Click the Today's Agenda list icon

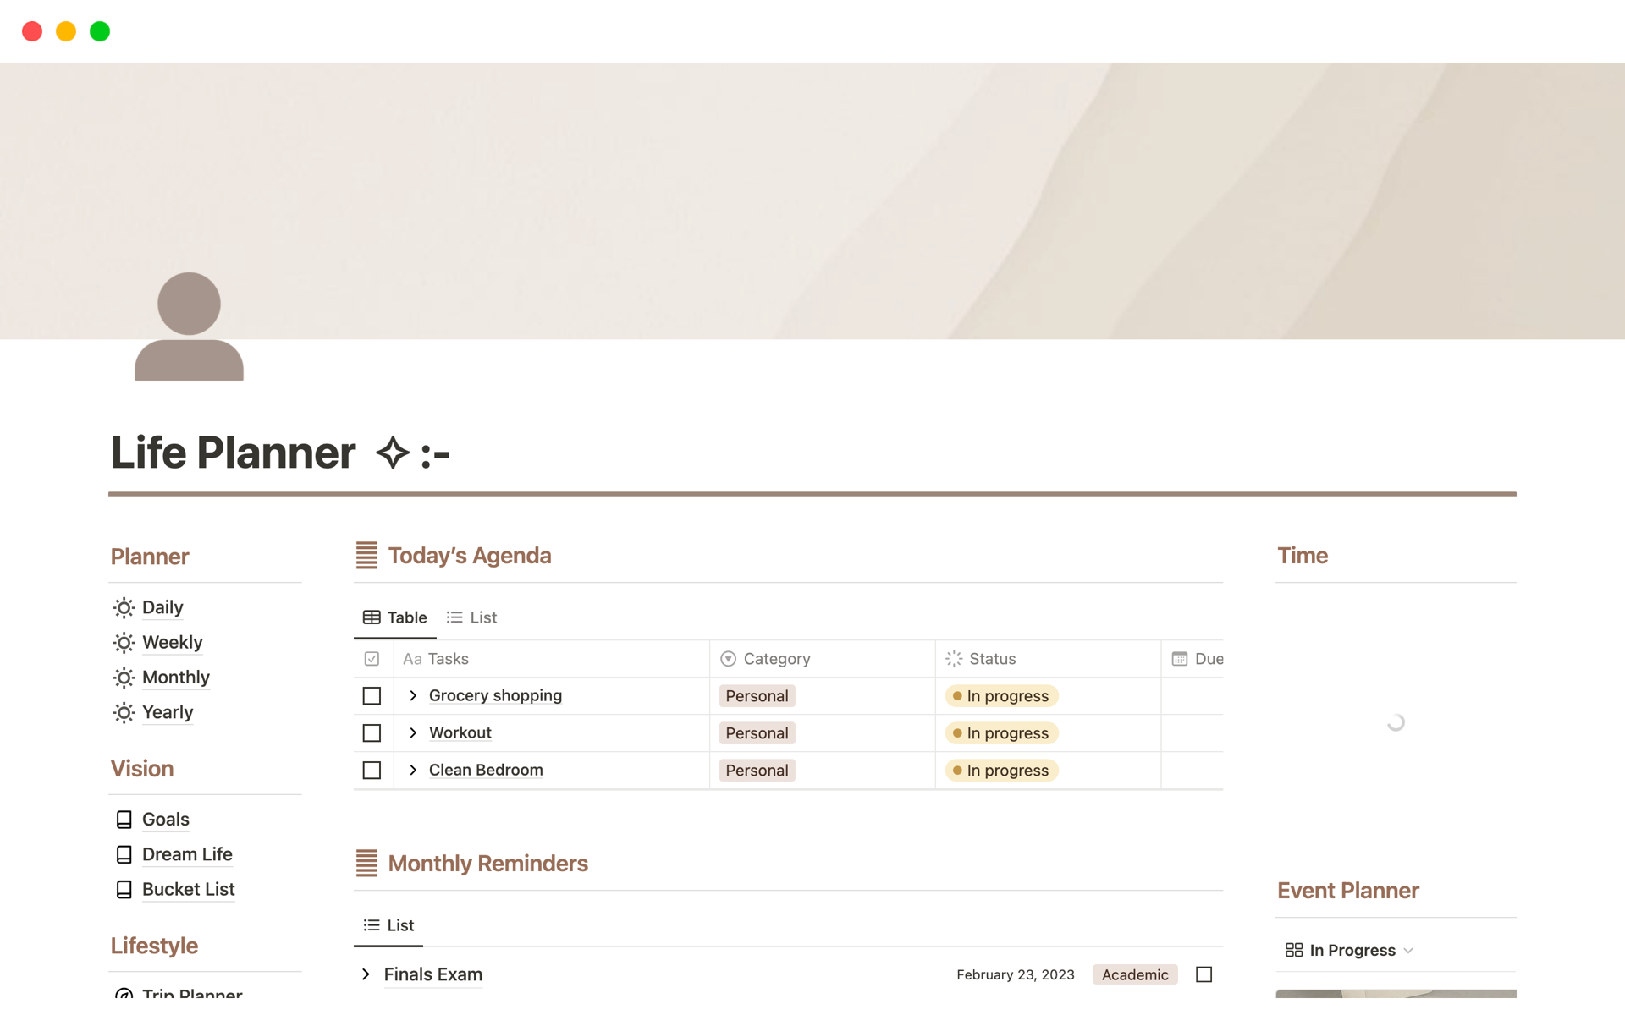click(x=366, y=556)
